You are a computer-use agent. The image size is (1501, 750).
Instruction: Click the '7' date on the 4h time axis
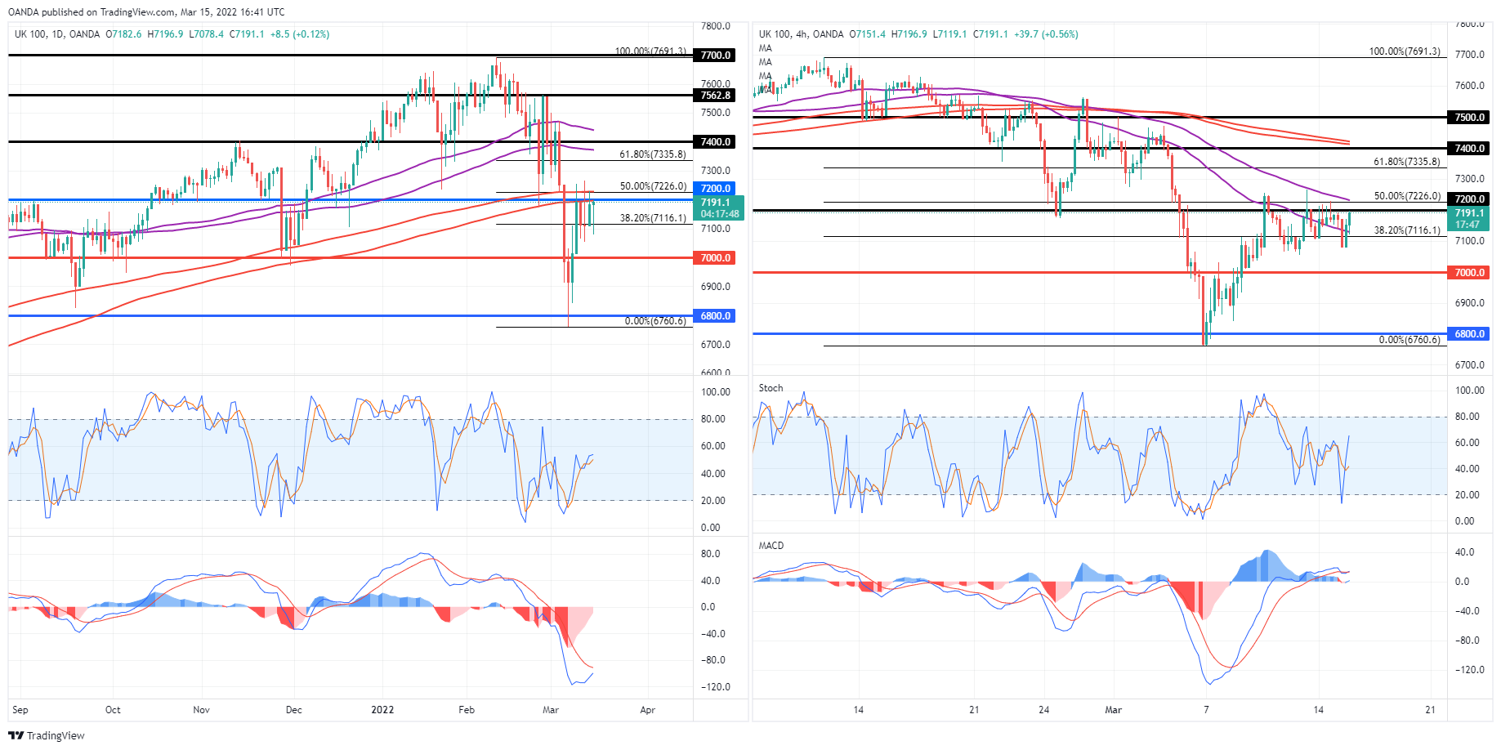(1206, 710)
